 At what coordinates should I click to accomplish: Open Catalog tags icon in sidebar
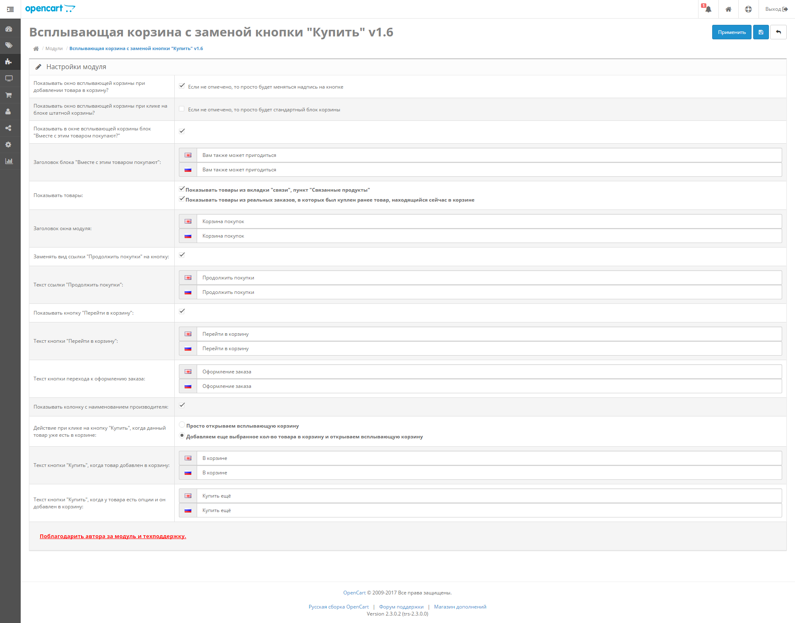click(x=9, y=46)
